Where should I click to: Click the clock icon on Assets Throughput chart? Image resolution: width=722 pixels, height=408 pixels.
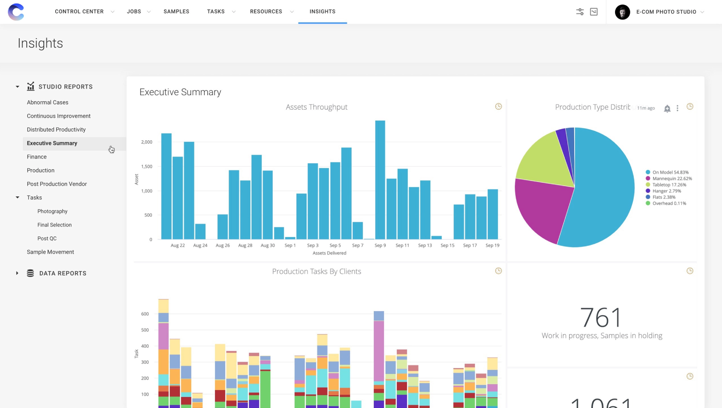498,106
